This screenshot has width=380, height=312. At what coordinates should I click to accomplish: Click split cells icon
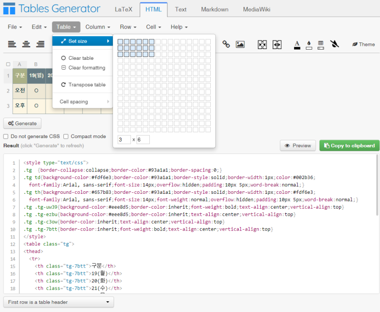point(277,44)
